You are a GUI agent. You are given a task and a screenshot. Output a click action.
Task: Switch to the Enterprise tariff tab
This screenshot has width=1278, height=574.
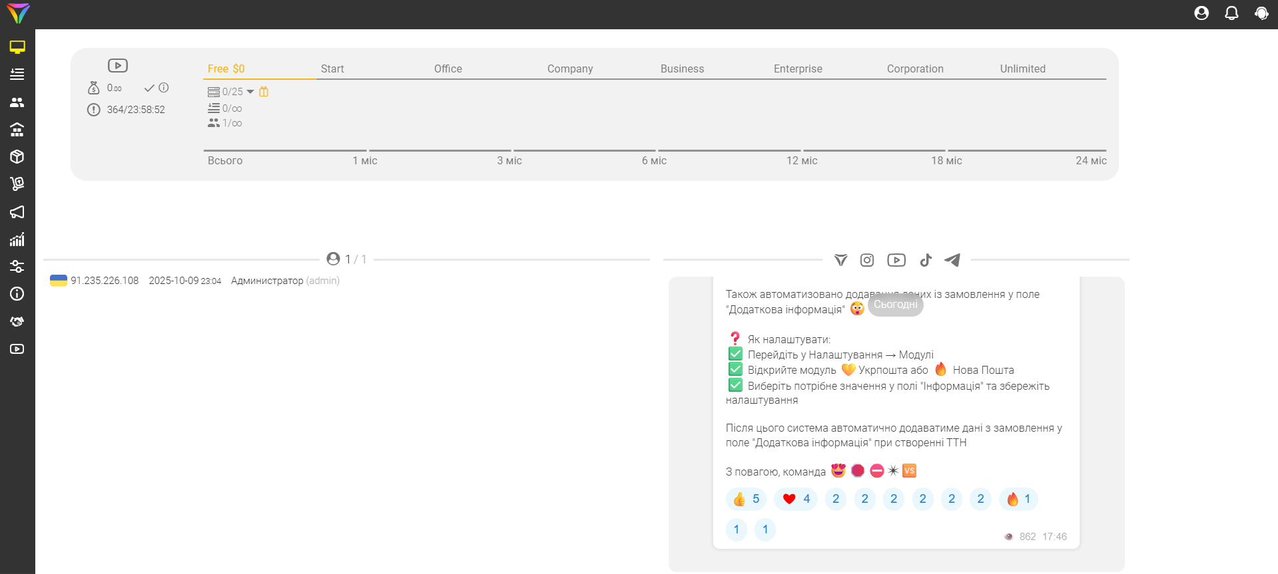(x=798, y=69)
